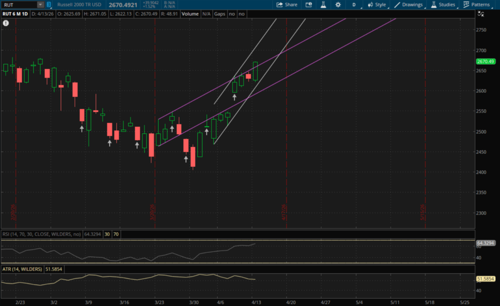The width and height of the screenshot is (500, 306).
Task: Open the chart settings gear icon
Action: click(338, 5)
